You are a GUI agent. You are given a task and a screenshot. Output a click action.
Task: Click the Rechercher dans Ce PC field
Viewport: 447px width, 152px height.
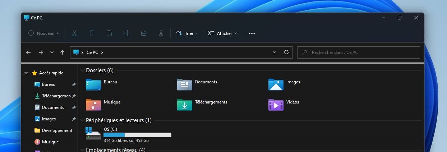(359, 52)
